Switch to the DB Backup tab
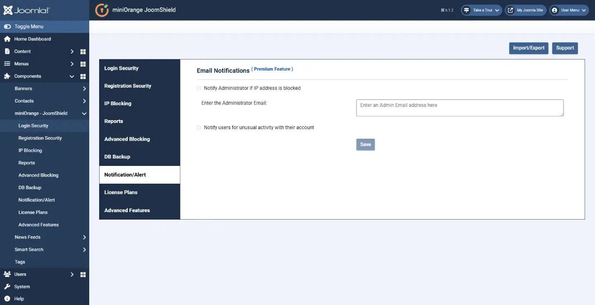Image resolution: width=595 pixels, height=305 pixels. coord(140,157)
